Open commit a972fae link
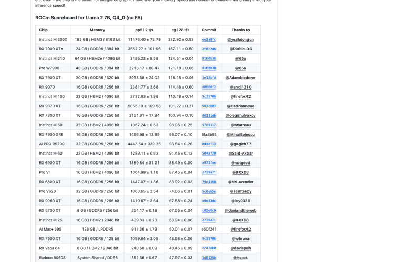The image size is (394, 262). (x=209, y=163)
